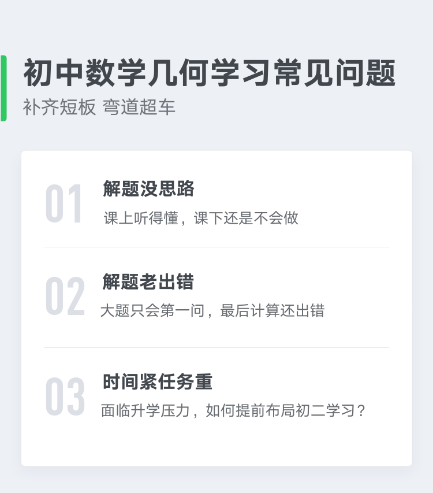
Task: Click the subtitle 补齐短板 弯道超车
Action: tap(99, 107)
